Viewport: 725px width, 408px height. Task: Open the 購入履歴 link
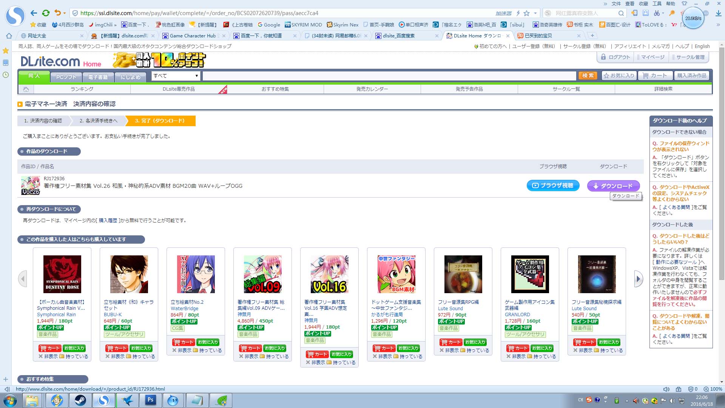[x=108, y=221]
